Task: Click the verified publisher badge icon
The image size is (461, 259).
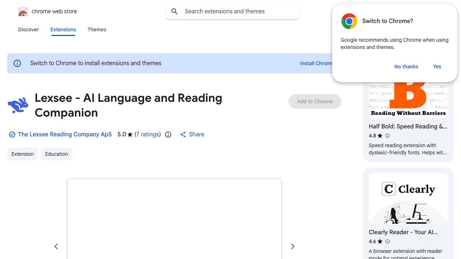Action: pos(12,135)
